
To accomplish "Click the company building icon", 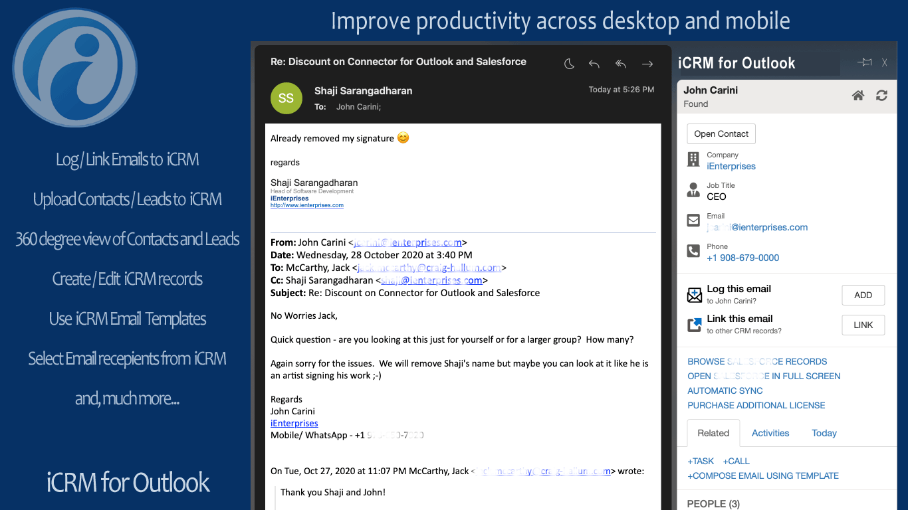I will tap(693, 159).
